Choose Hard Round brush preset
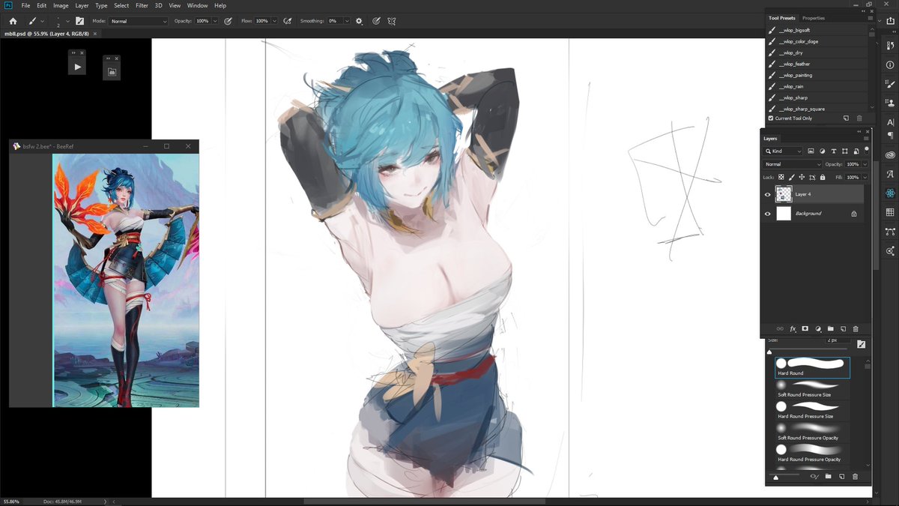This screenshot has width=899, height=506. (x=813, y=367)
